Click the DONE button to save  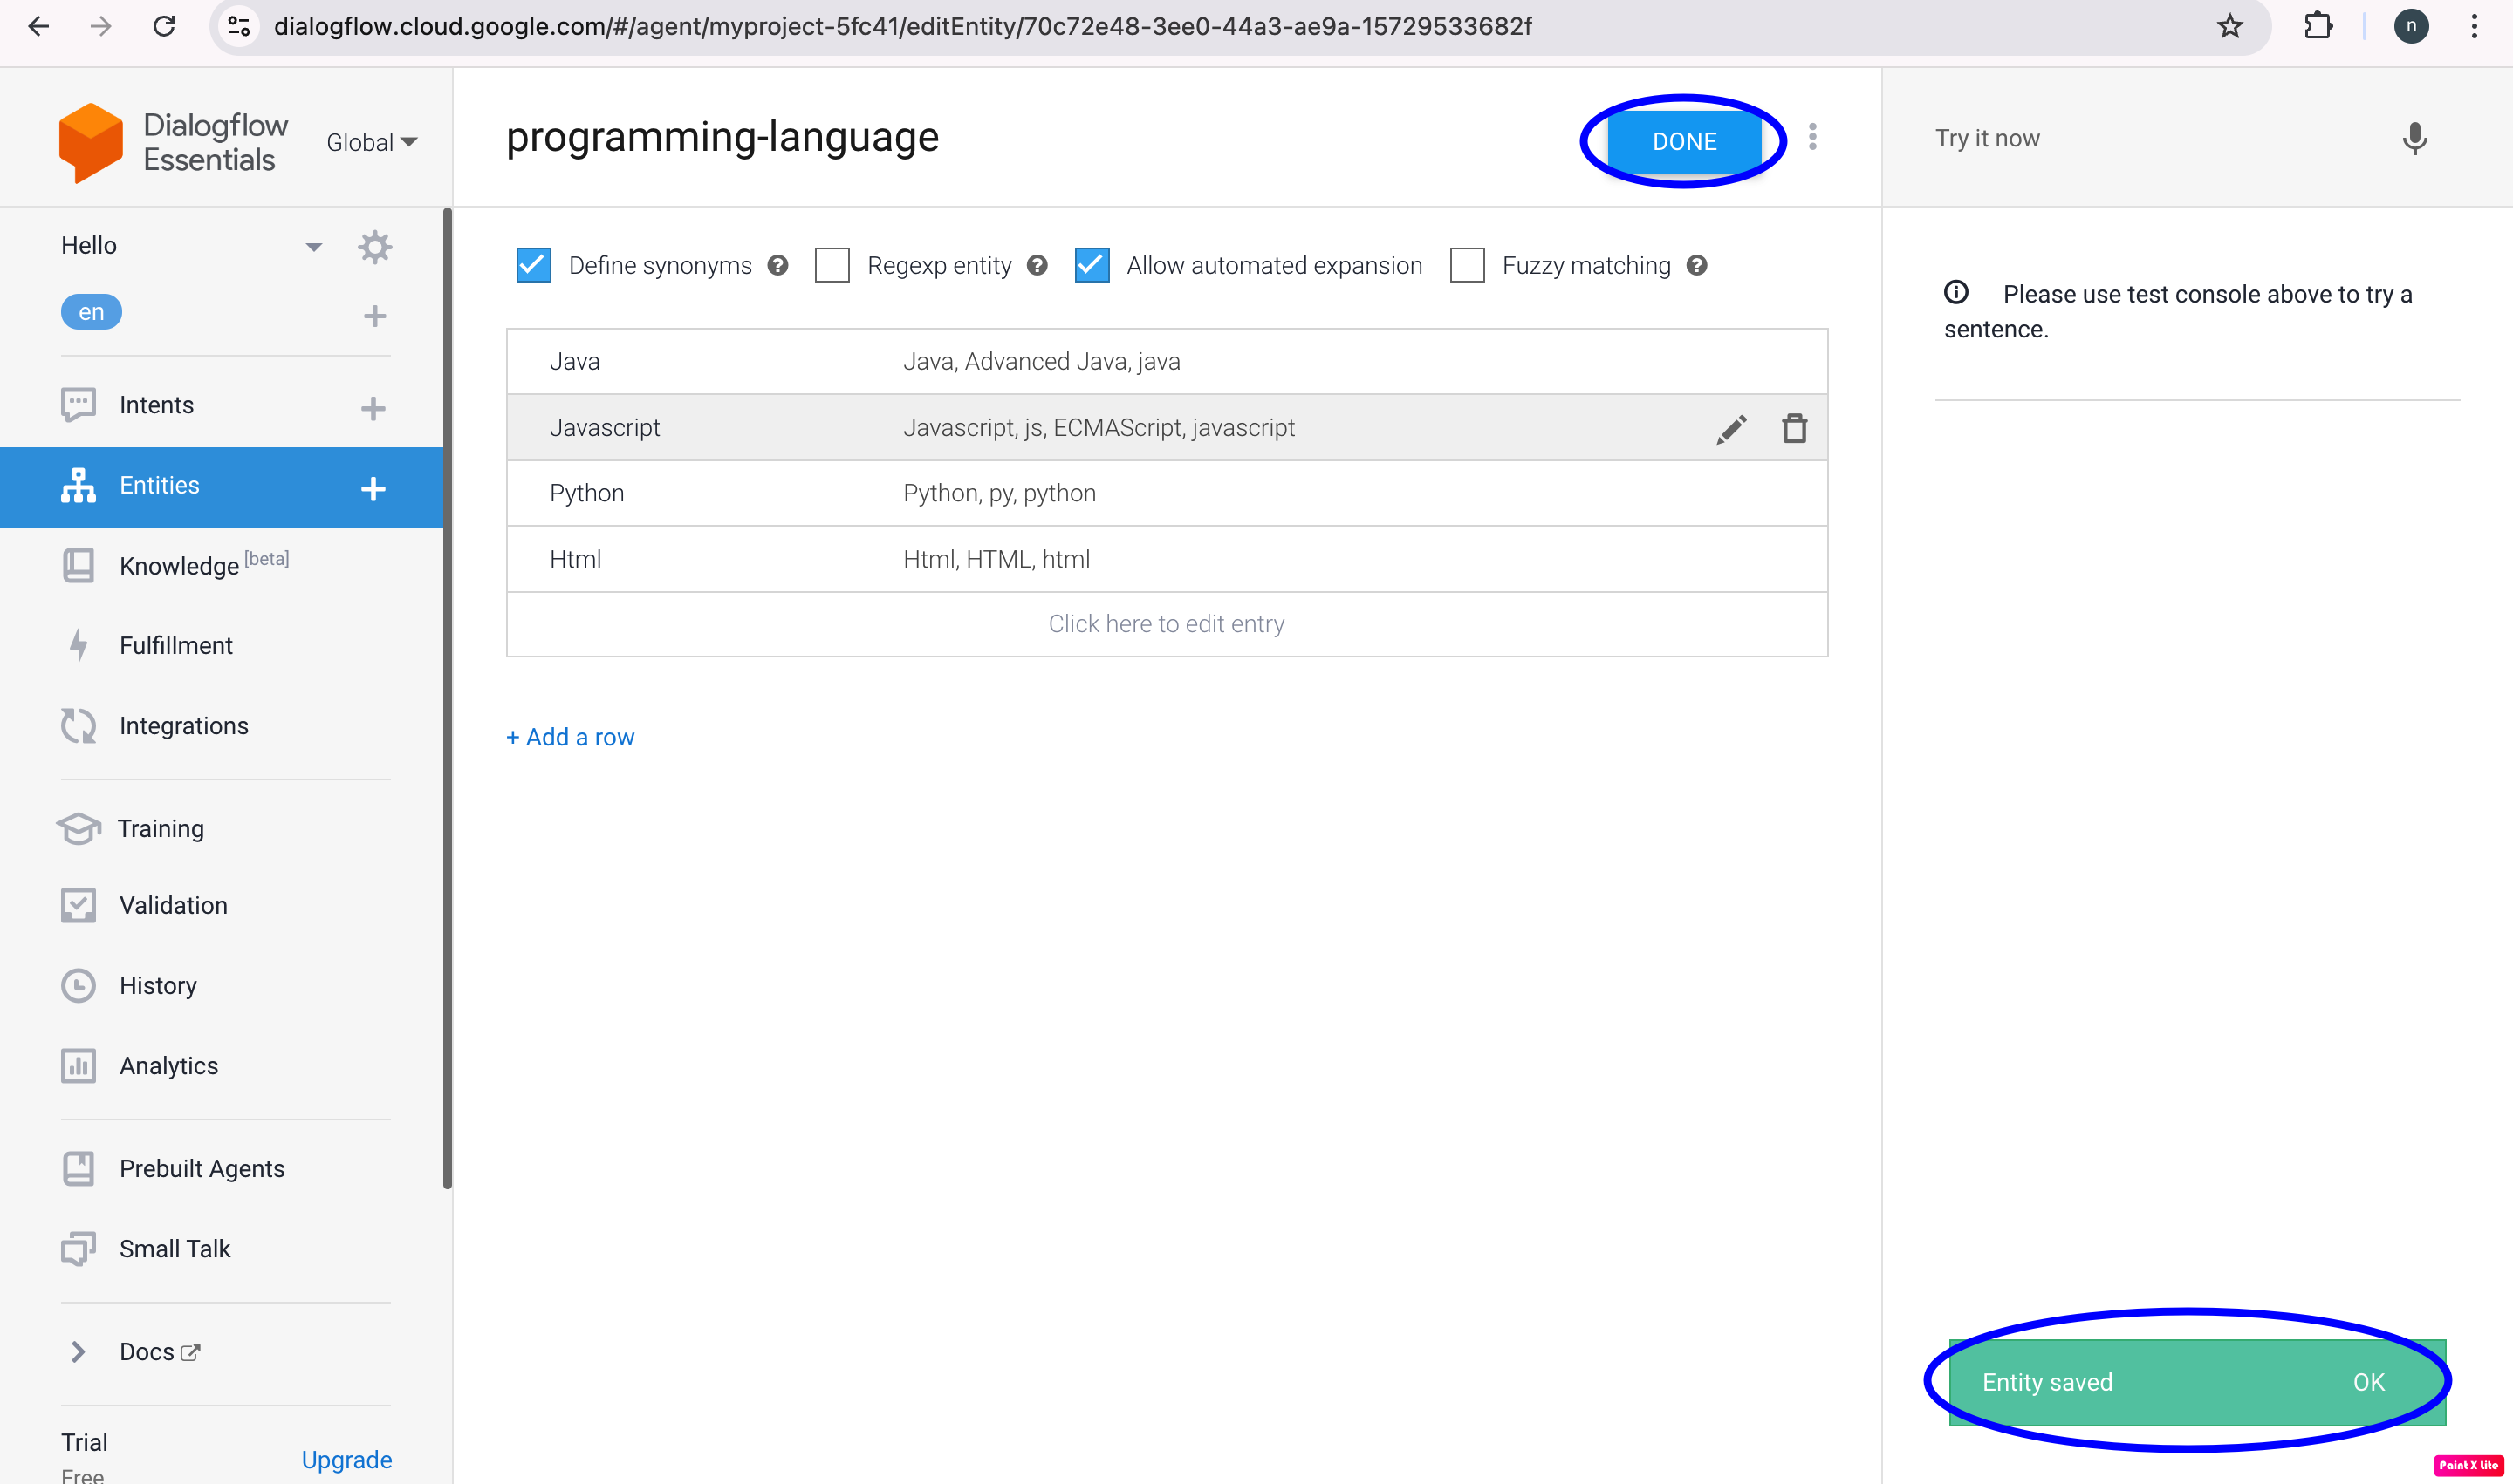point(1682,141)
